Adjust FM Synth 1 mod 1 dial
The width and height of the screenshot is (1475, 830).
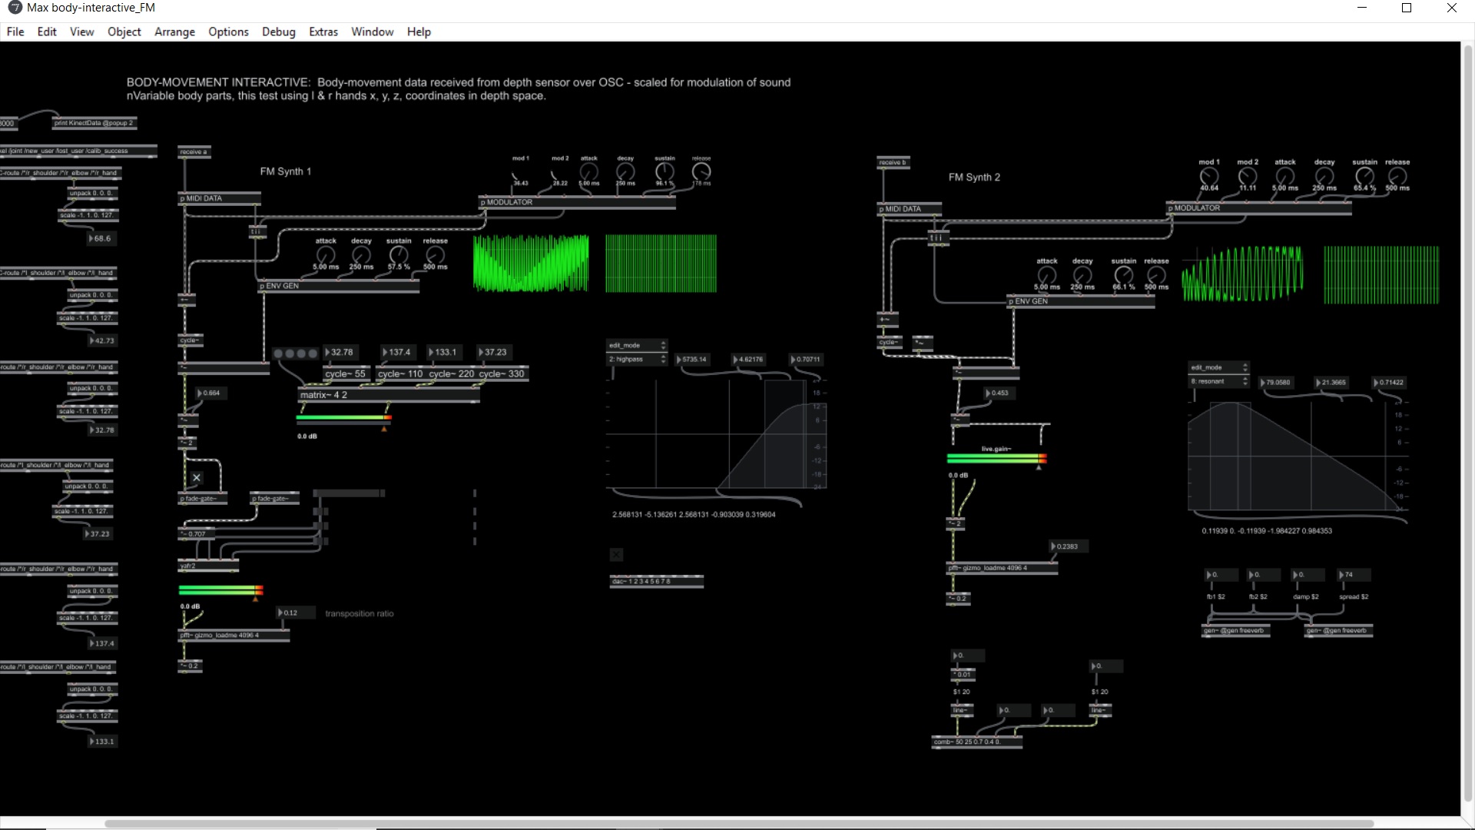coord(520,172)
